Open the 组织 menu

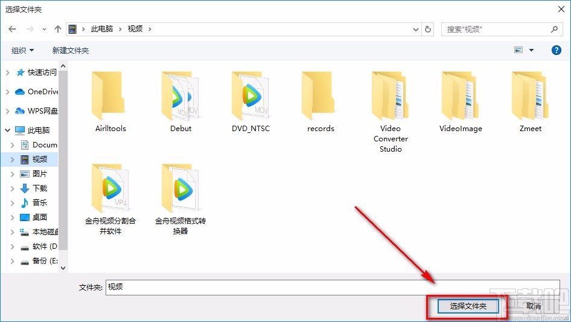click(x=22, y=50)
